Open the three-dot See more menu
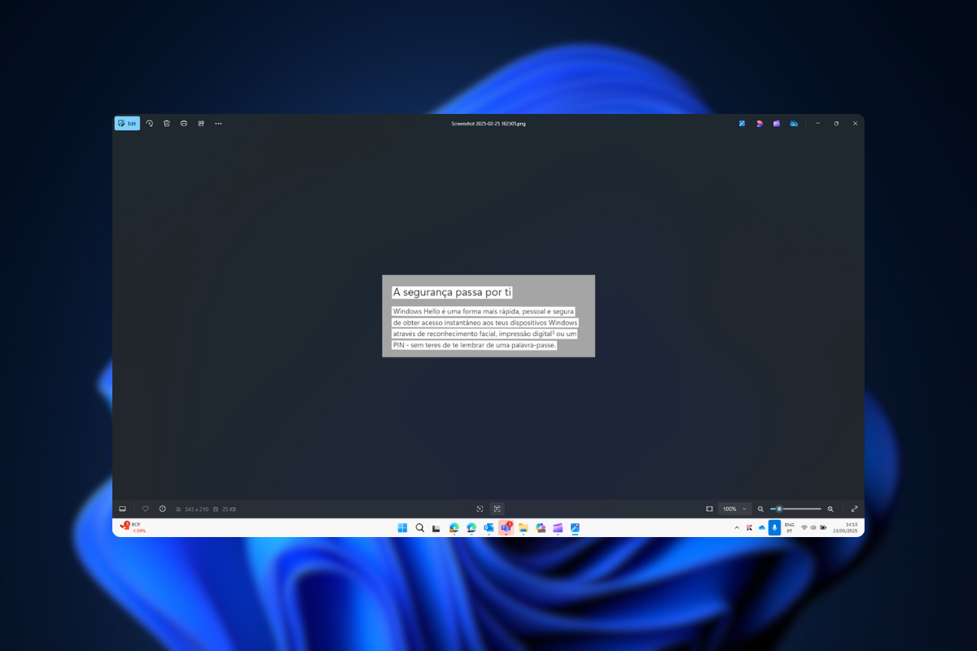 218,124
